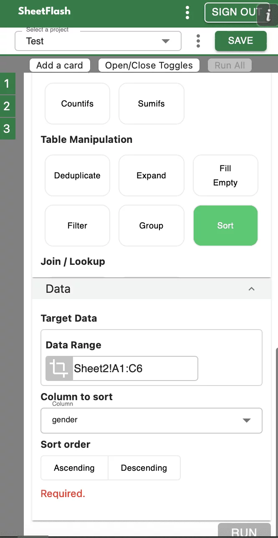Pick the Fill Empty function
The height and width of the screenshot is (538, 278).
coord(225,175)
